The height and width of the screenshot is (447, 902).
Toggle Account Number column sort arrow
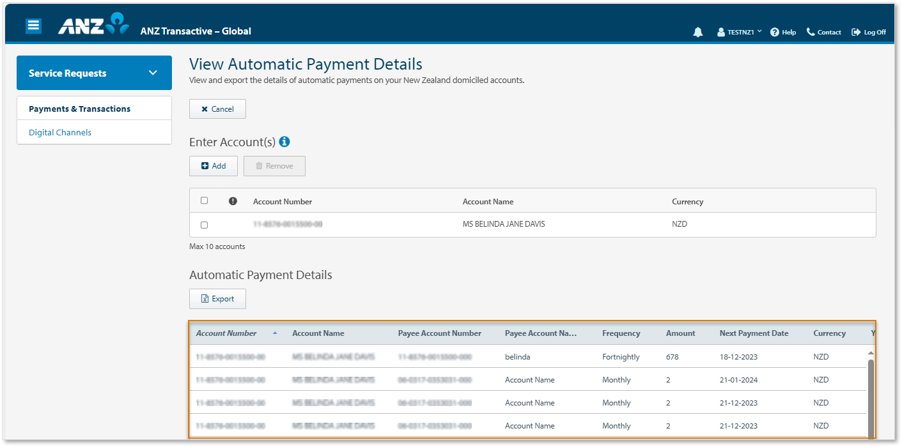tap(276, 333)
